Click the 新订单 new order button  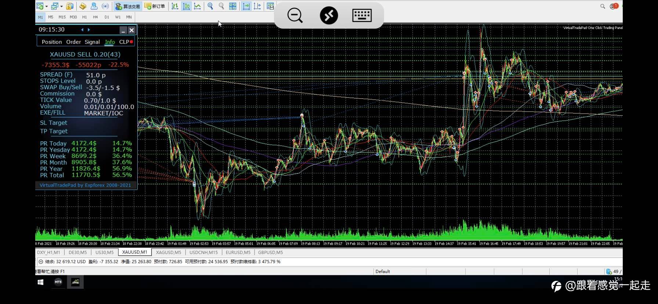tap(155, 6)
